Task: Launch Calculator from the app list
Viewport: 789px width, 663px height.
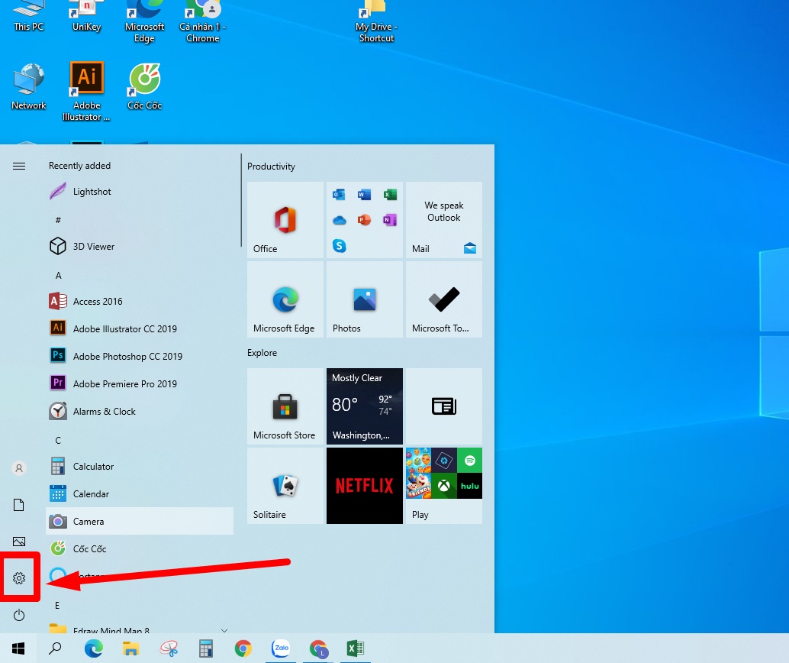Action: 93,467
